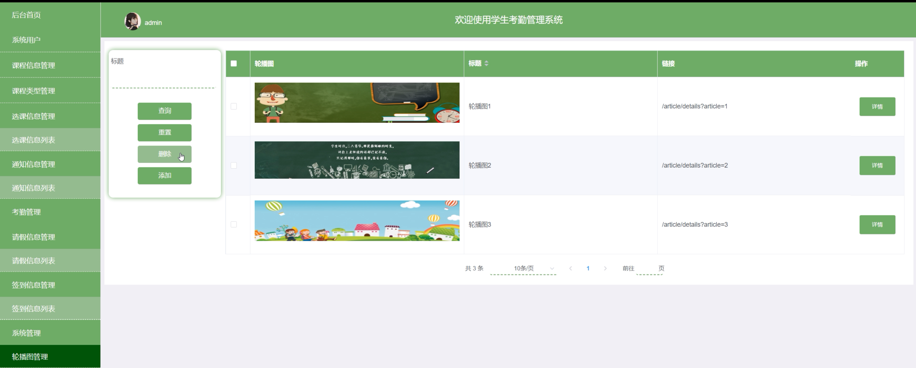The height and width of the screenshot is (368, 916).
Task: Open 轮播图1 cartoon teacher banner image
Action: click(x=357, y=103)
